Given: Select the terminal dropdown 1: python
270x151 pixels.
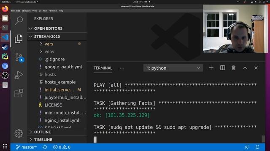Looking at the screenshot, I should pyautogui.click(x=173, y=68).
